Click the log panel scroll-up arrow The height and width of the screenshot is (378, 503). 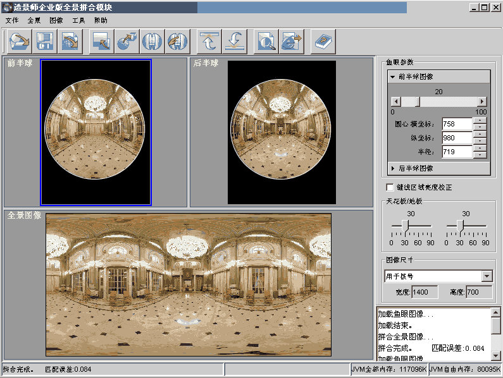pos(495,312)
